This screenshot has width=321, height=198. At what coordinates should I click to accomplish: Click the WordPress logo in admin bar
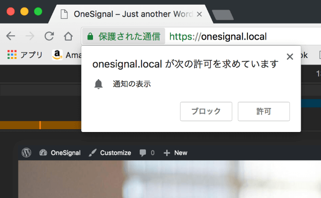pos(26,153)
